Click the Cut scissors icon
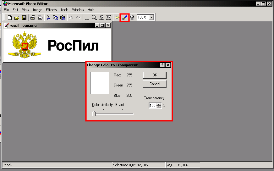 click(48, 18)
